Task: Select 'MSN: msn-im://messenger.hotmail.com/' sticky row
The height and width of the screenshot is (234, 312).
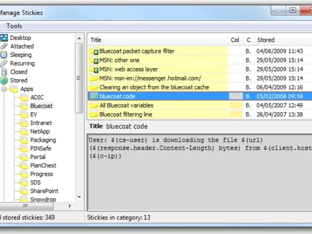Action: click(200, 78)
